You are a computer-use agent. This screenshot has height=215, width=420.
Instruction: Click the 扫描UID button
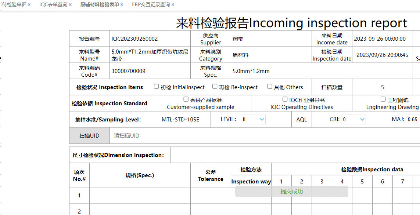click(89, 136)
